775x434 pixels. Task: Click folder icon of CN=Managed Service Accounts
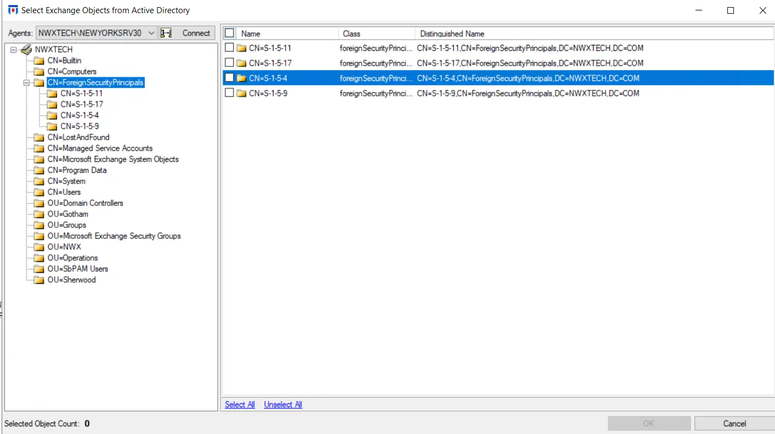pos(38,149)
